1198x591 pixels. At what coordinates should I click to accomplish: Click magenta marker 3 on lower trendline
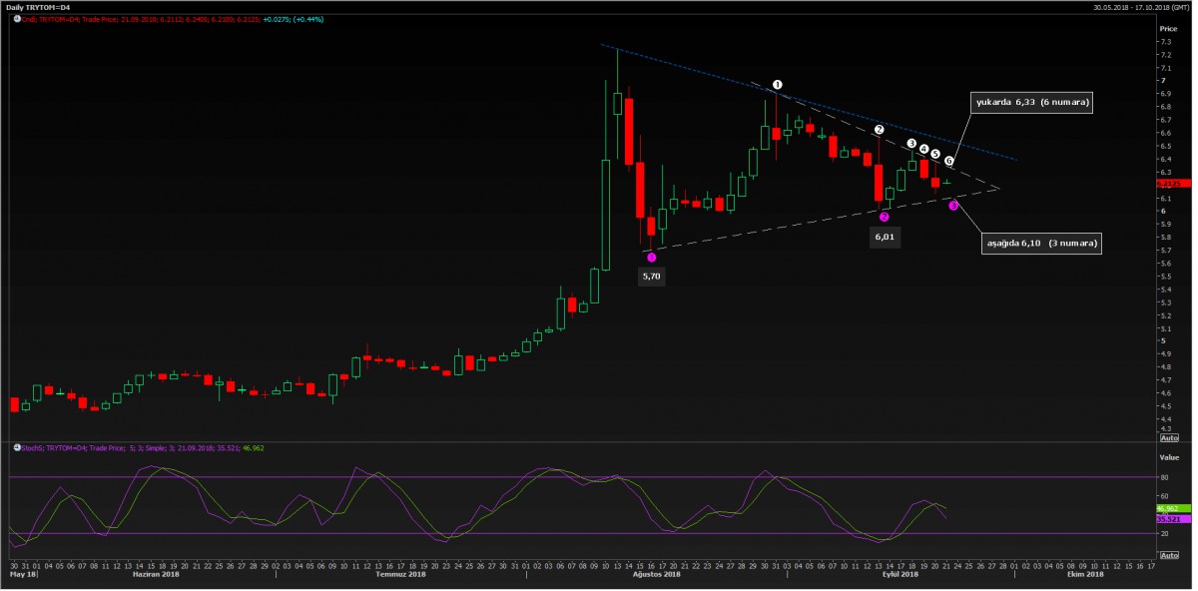tap(953, 206)
